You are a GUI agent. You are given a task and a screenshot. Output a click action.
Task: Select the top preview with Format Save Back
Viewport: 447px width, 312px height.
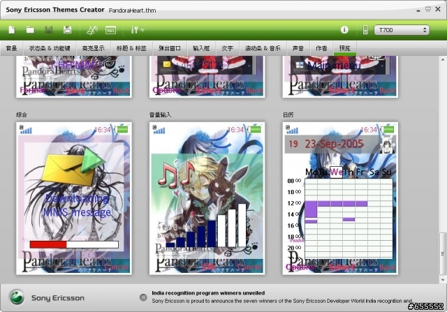[x=74, y=76]
